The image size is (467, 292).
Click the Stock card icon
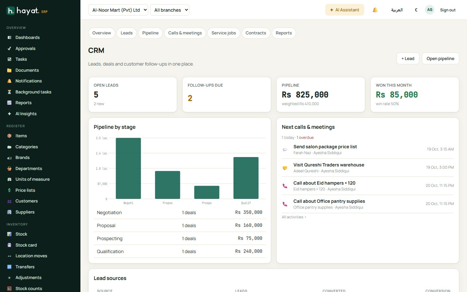(9, 245)
